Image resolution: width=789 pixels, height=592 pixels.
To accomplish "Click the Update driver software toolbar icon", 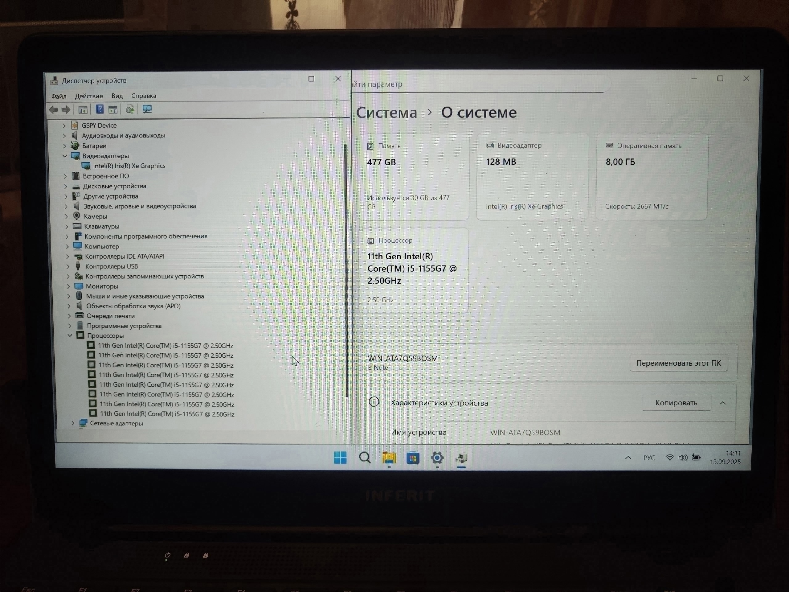I will click(130, 109).
